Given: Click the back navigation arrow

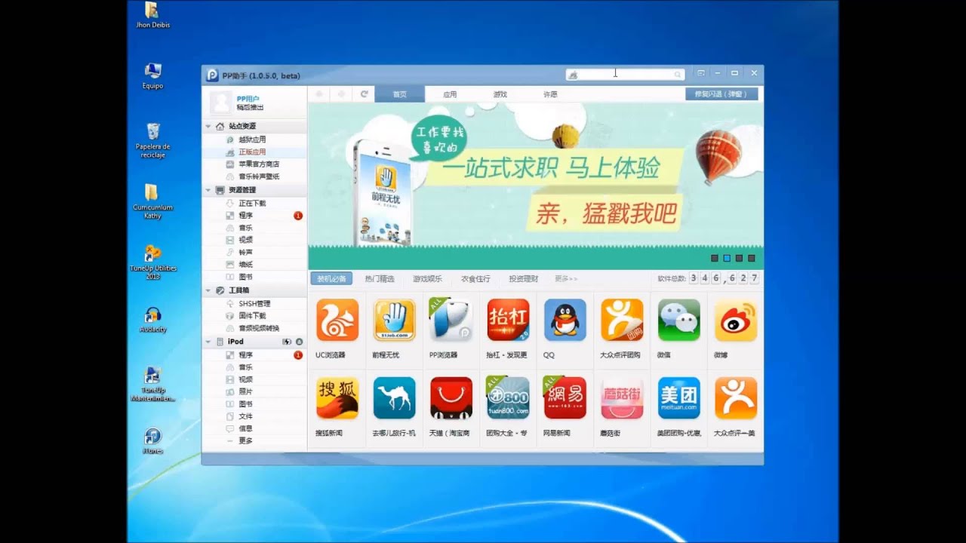Looking at the screenshot, I should [x=319, y=94].
